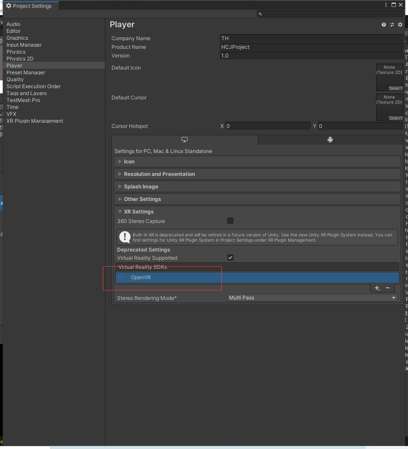Select the OpenVR SDK list row
The image size is (408, 449).
tap(257, 277)
